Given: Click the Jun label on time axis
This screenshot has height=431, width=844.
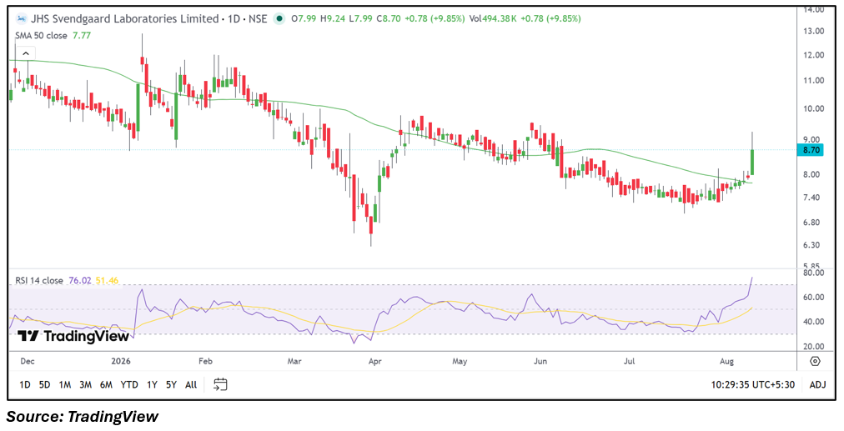Looking at the screenshot, I should tap(540, 361).
